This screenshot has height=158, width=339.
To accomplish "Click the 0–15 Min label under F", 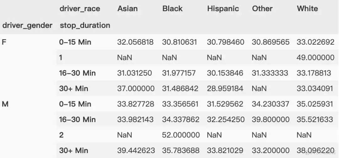I will coord(75,42).
